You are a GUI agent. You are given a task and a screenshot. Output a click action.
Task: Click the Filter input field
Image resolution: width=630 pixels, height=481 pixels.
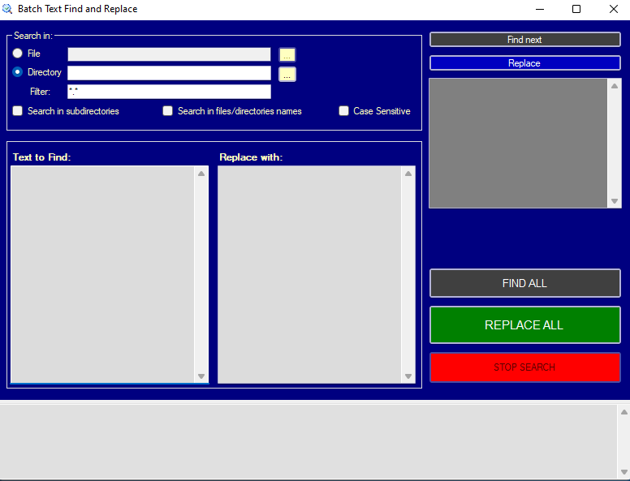point(169,92)
